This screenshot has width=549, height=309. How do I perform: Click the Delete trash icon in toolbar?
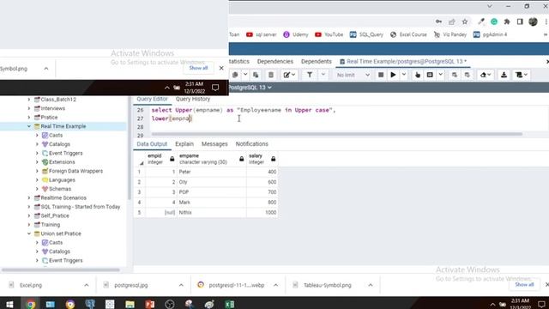(x=271, y=75)
